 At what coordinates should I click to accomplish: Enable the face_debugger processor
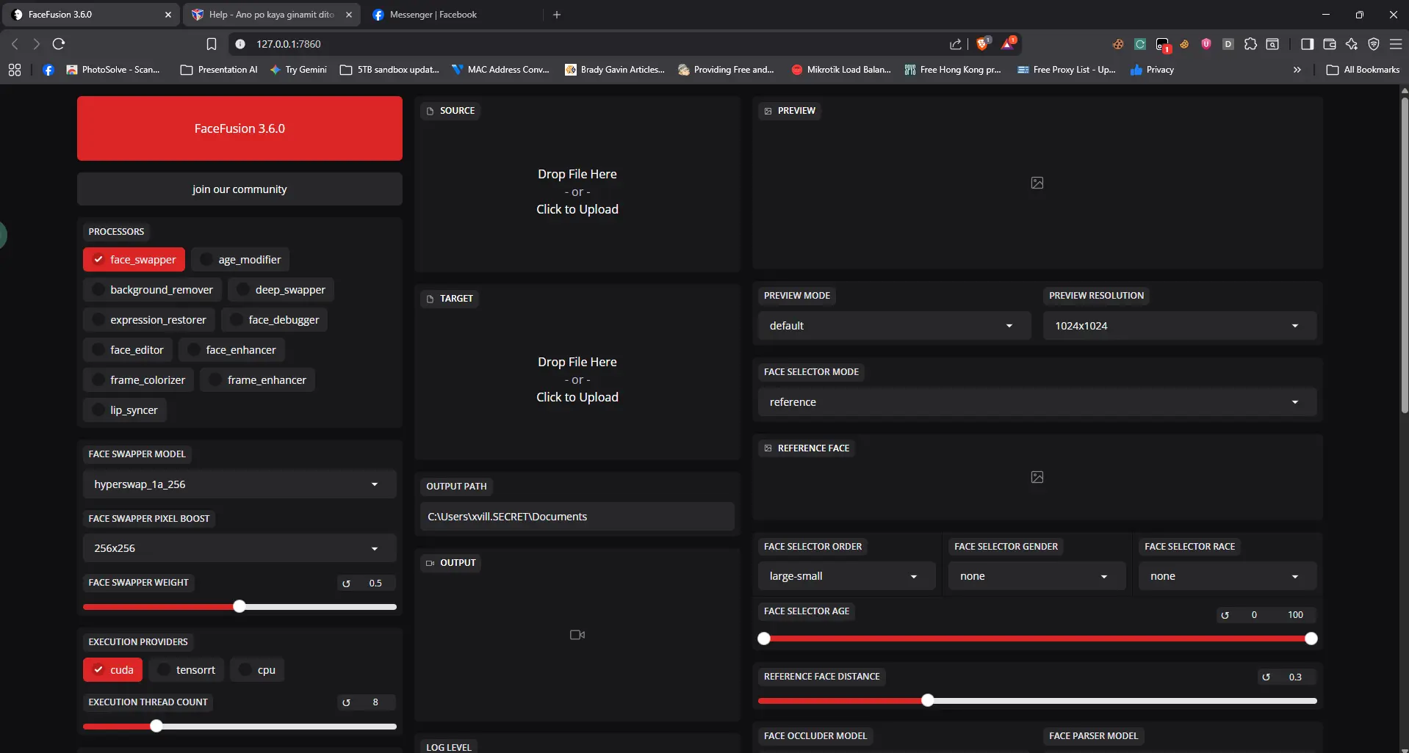coord(274,319)
